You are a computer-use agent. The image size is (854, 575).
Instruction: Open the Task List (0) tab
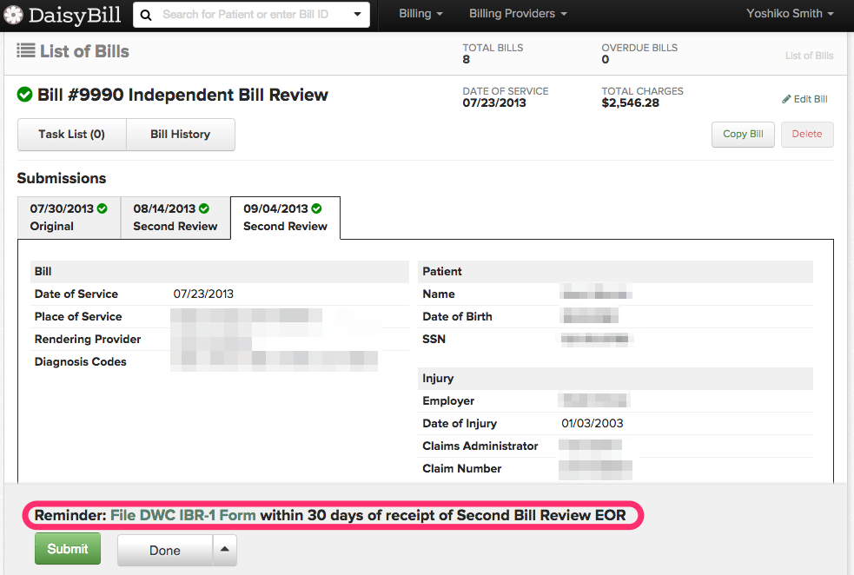pyautogui.click(x=72, y=135)
